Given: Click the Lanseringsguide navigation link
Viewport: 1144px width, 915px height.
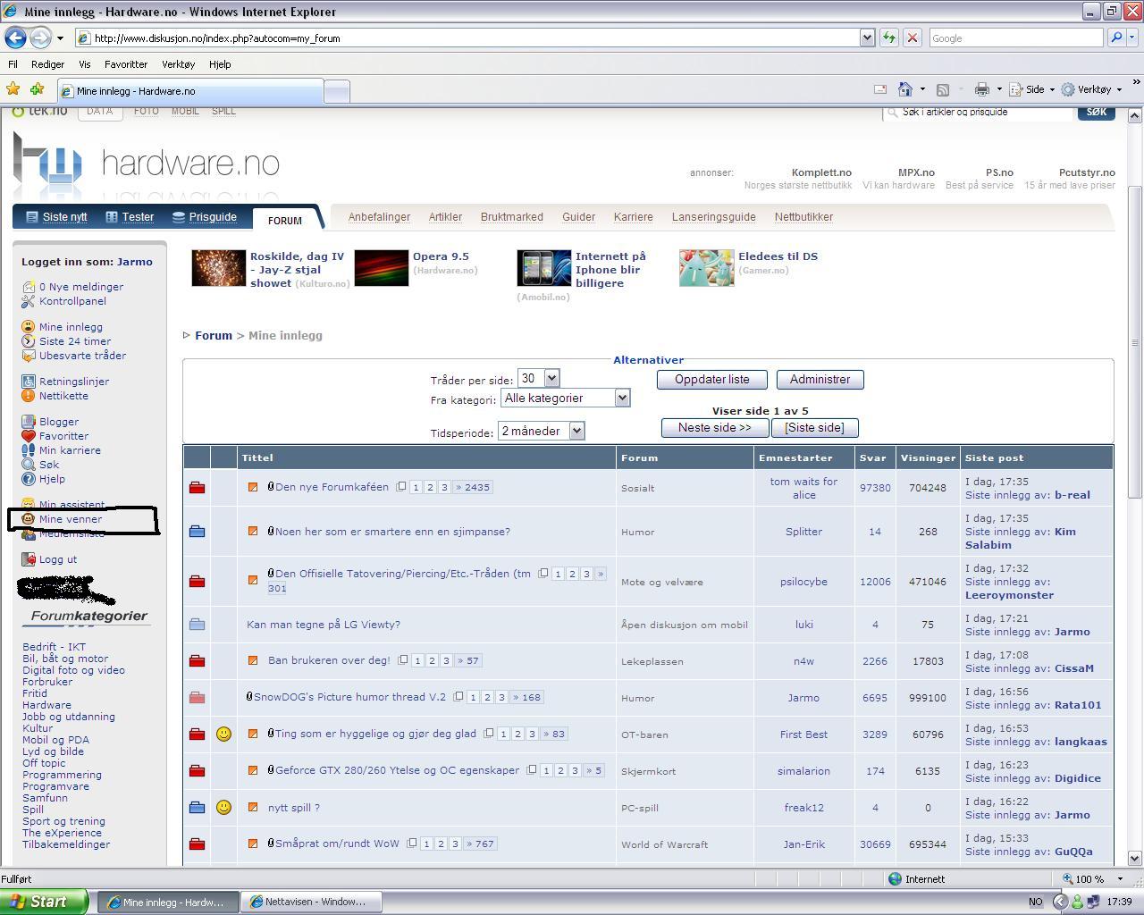Looking at the screenshot, I should (713, 217).
